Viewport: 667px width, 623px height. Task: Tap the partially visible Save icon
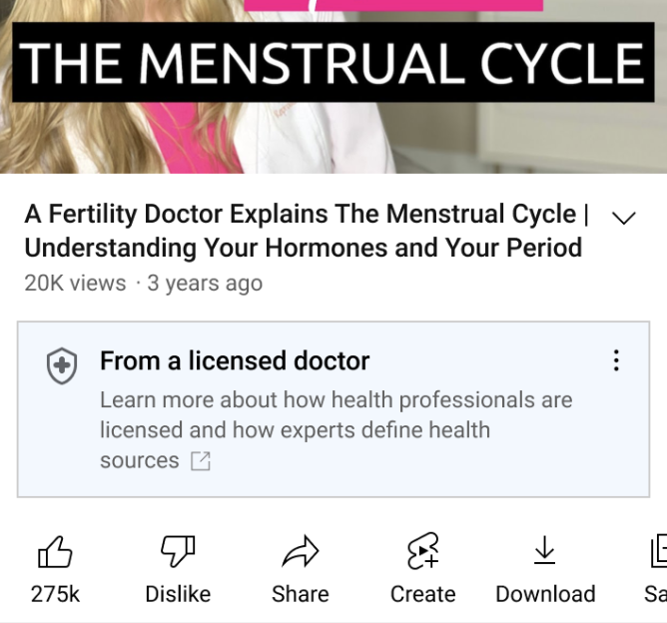[x=657, y=551]
